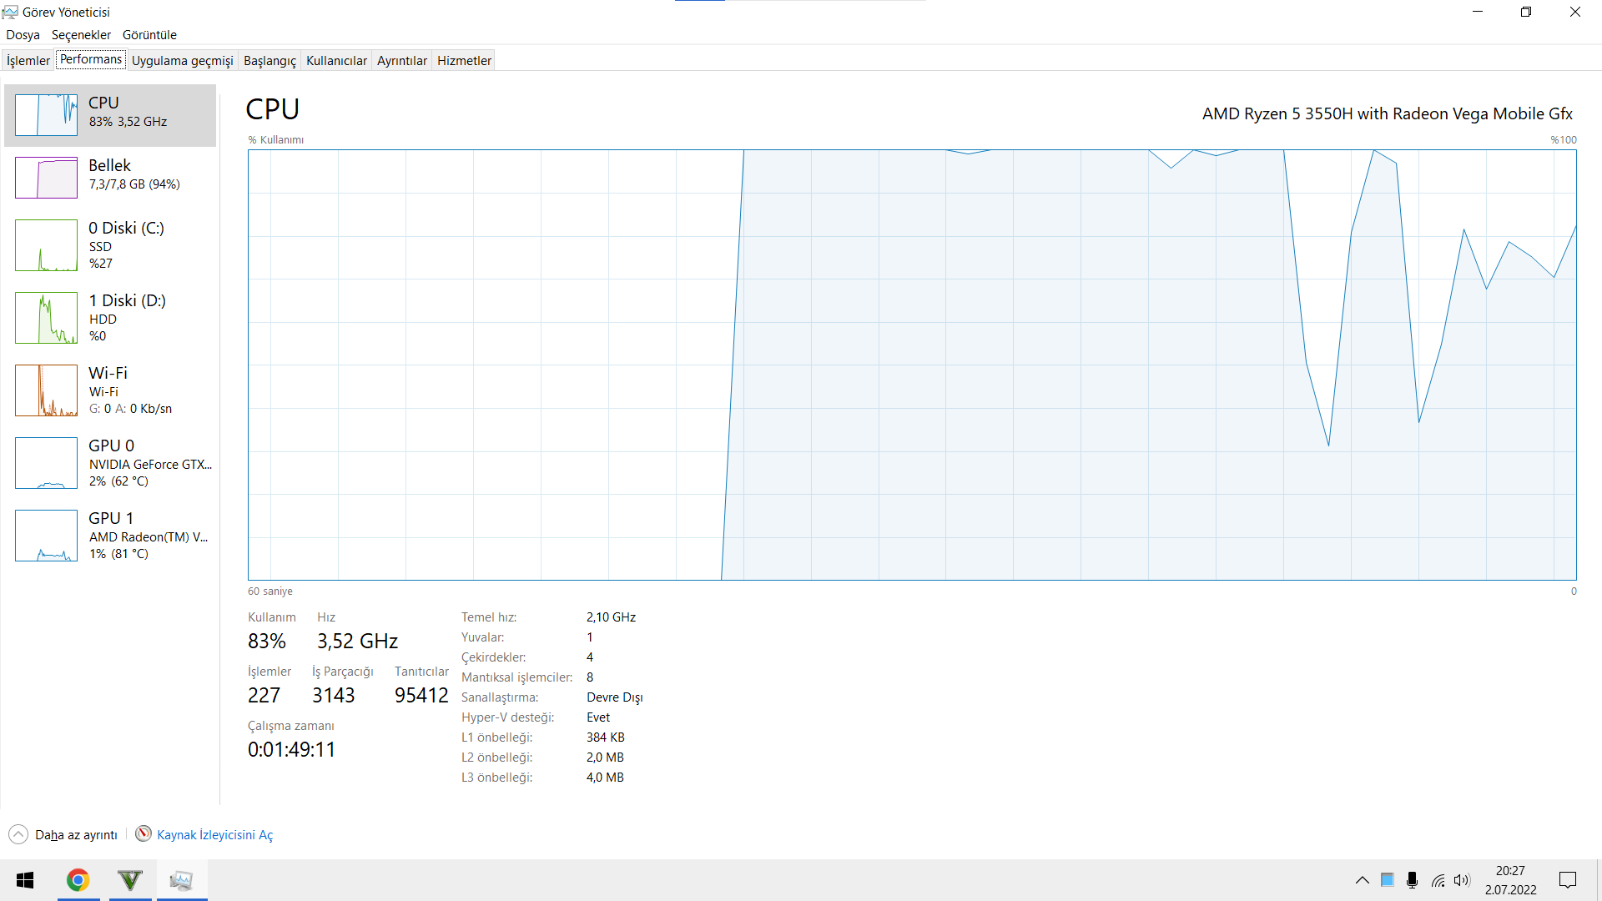Go to the Hizmetler tab
This screenshot has height=901, width=1602.
(464, 60)
